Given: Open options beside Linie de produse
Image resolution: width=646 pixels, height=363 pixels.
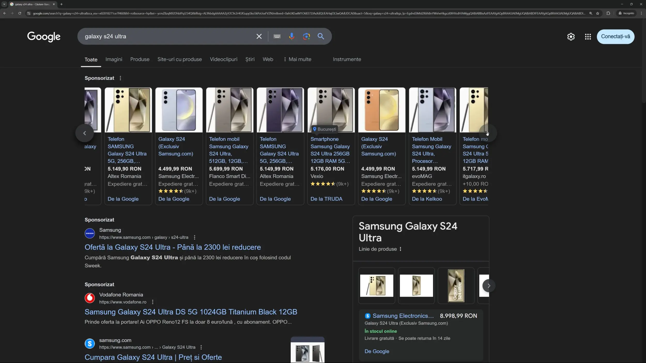Looking at the screenshot, I should (401, 249).
